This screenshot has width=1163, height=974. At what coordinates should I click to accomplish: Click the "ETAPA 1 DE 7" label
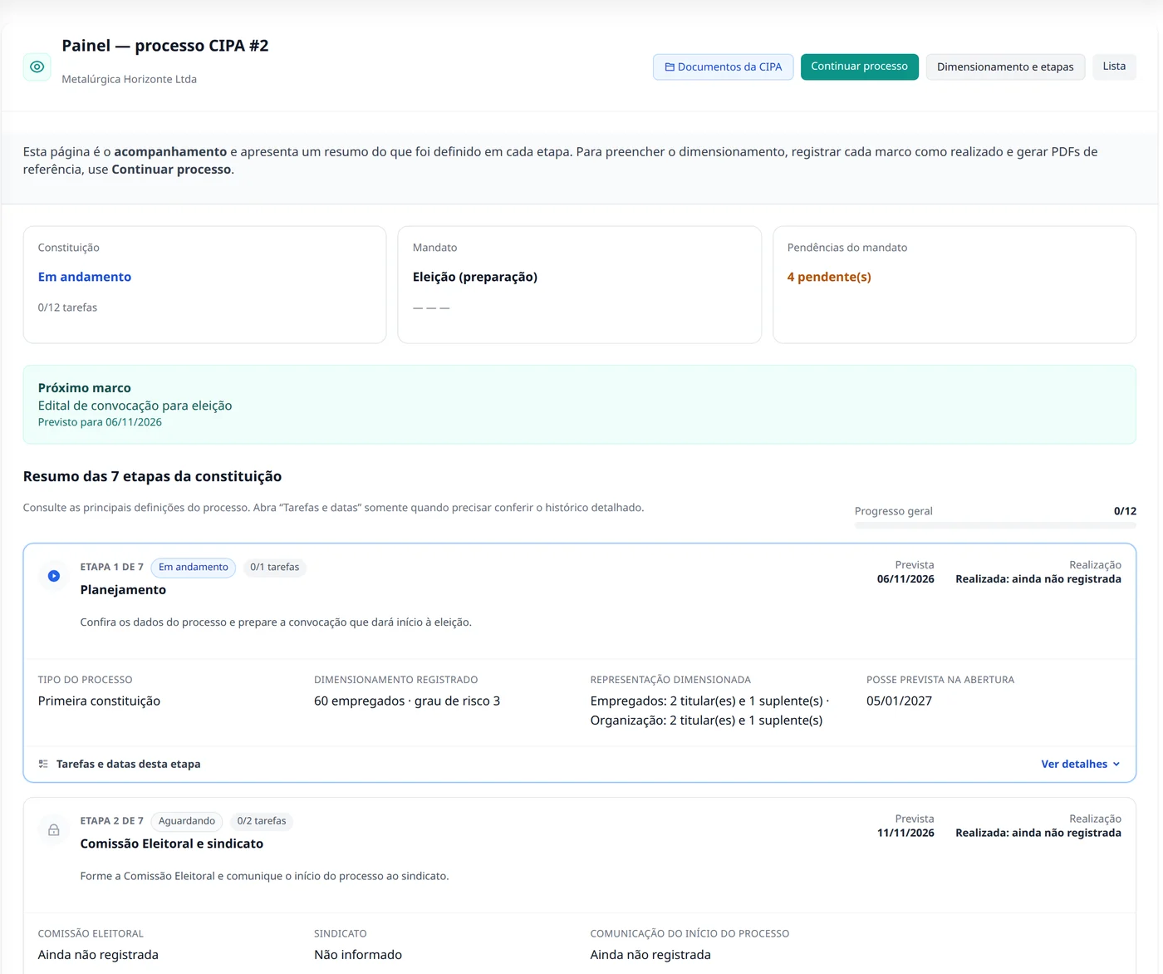click(112, 568)
